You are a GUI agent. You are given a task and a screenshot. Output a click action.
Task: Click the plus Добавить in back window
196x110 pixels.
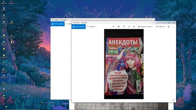point(69,24)
